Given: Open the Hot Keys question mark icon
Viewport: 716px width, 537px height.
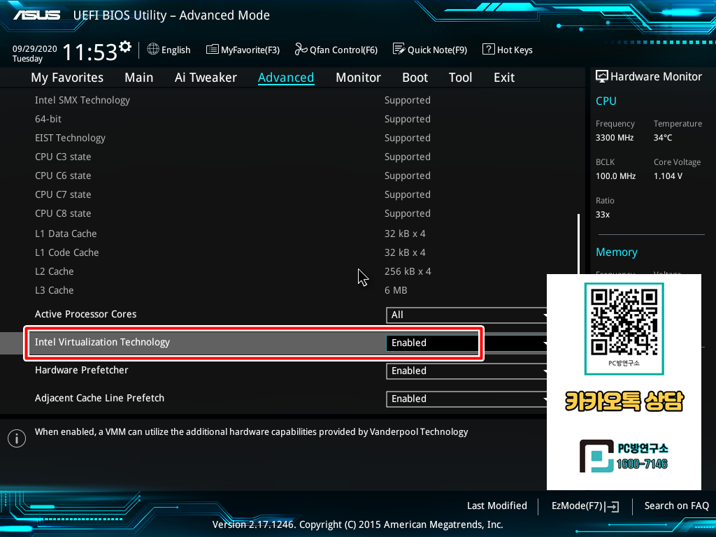Looking at the screenshot, I should coord(488,49).
